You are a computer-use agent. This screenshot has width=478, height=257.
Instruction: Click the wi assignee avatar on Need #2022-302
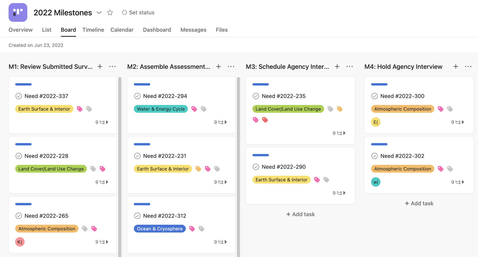coord(376,182)
